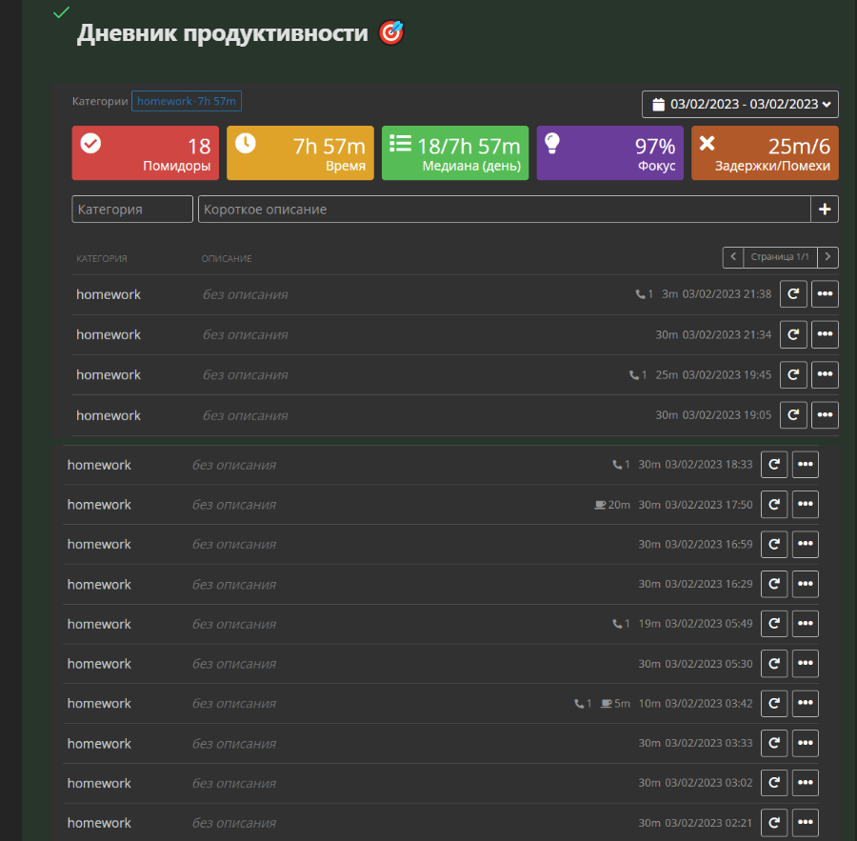Click the Категория input field
The height and width of the screenshot is (841, 857).
132,210
